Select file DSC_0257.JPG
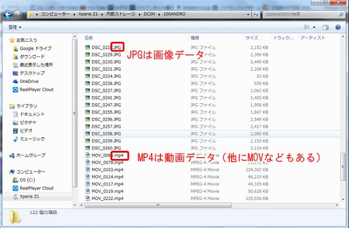Image resolution: width=349 pixels, height=228 pixels. click(x=106, y=127)
